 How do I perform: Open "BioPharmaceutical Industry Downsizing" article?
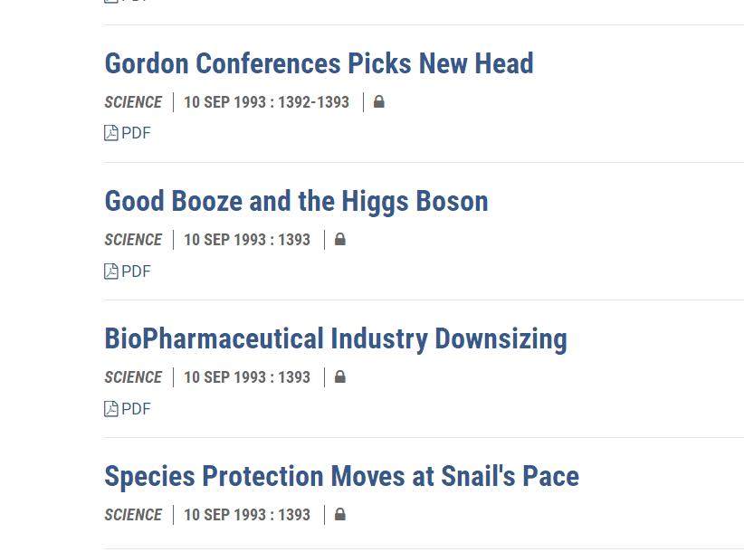pos(335,339)
